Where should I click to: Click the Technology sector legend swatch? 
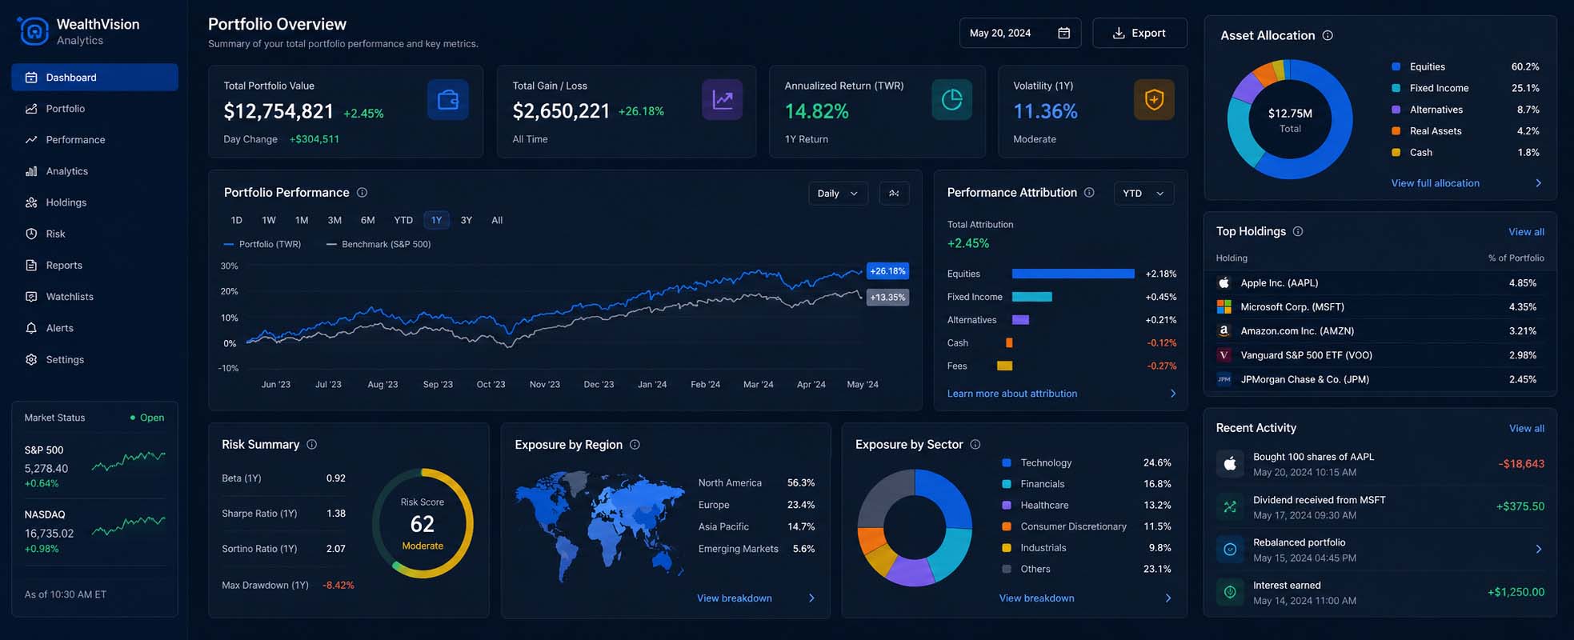(x=1007, y=462)
